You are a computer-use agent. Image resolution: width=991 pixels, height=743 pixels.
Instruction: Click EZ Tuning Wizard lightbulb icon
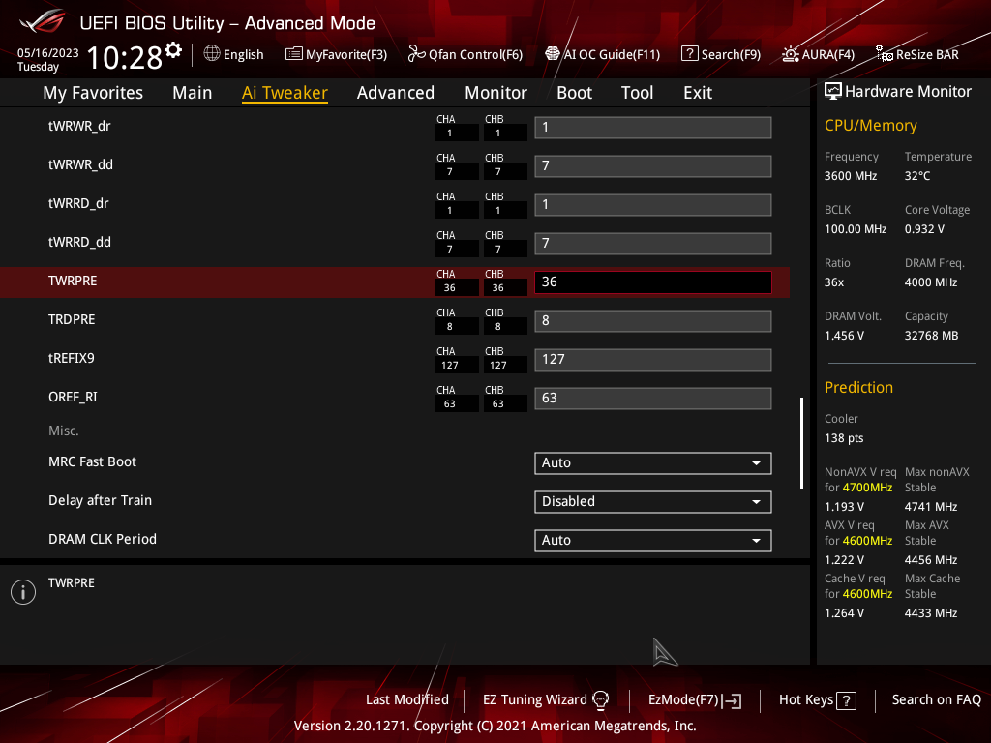click(x=600, y=700)
